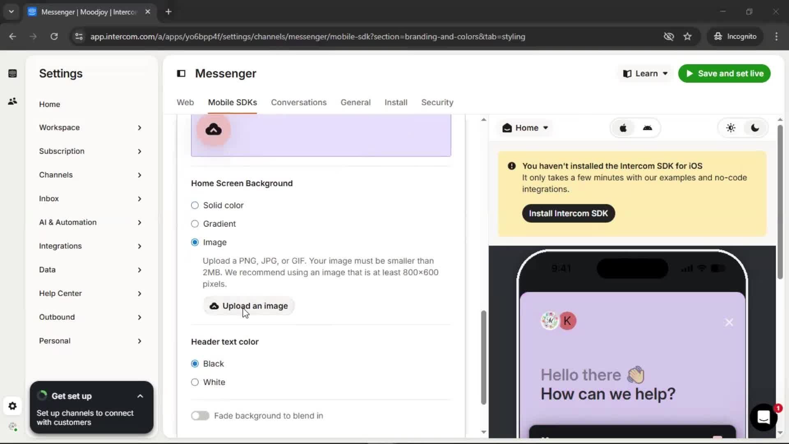Click the preview panel vertical scrollbar
The height and width of the screenshot is (444, 789).
click(x=780, y=202)
